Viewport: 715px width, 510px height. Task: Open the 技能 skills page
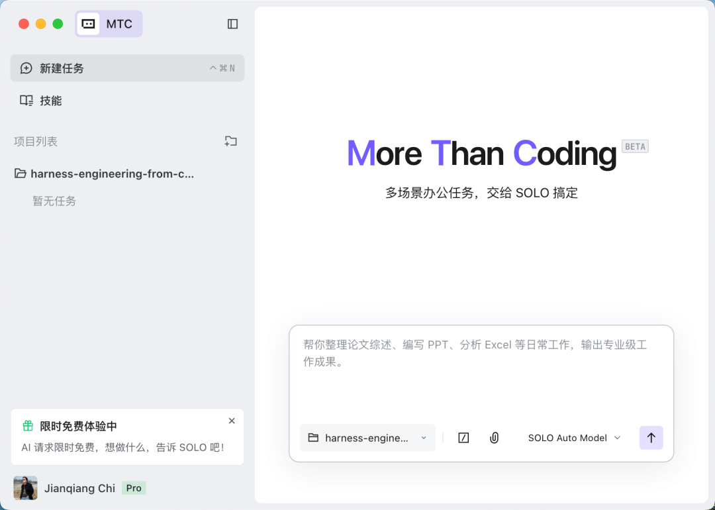coord(40,101)
